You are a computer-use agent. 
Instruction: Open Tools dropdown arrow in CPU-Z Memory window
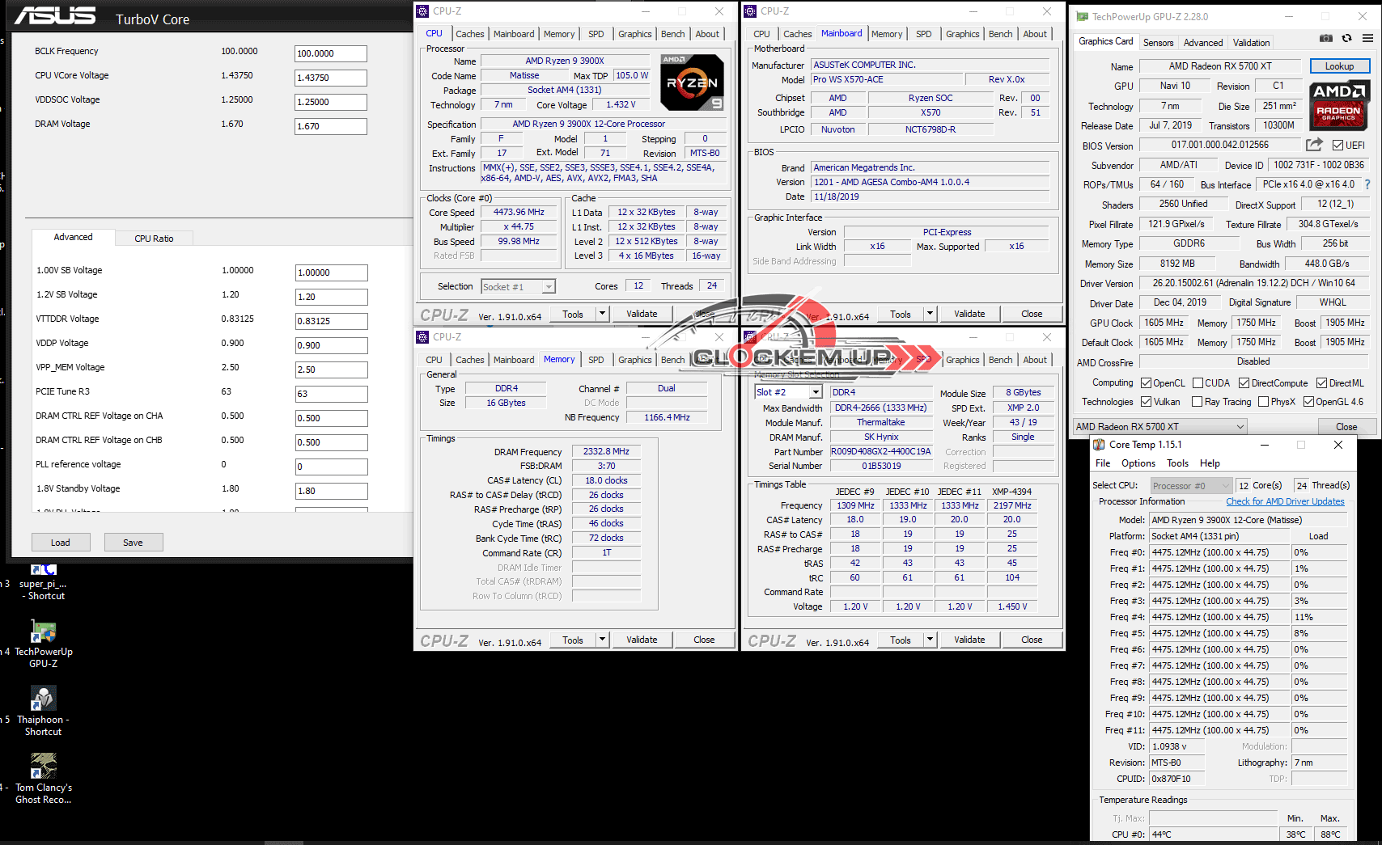602,640
